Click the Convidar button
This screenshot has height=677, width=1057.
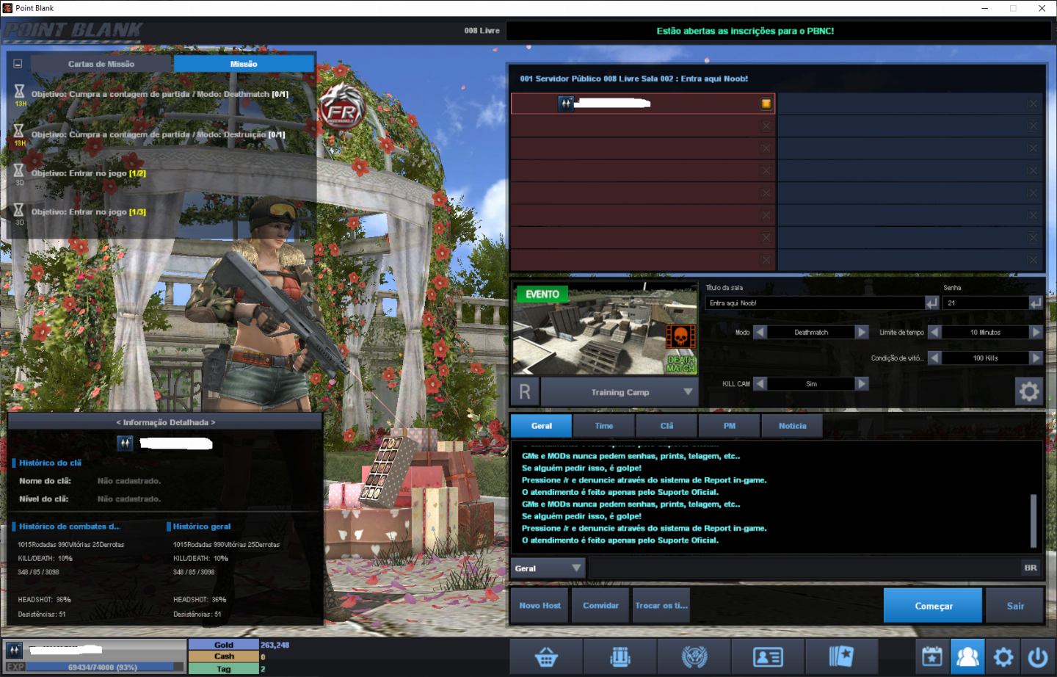(x=600, y=606)
